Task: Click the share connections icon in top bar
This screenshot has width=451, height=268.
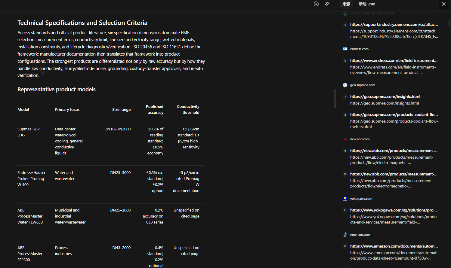Action: 327,4
